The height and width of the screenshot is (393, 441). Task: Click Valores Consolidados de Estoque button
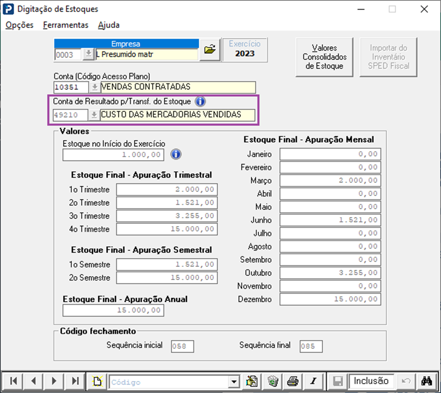pos(324,57)
